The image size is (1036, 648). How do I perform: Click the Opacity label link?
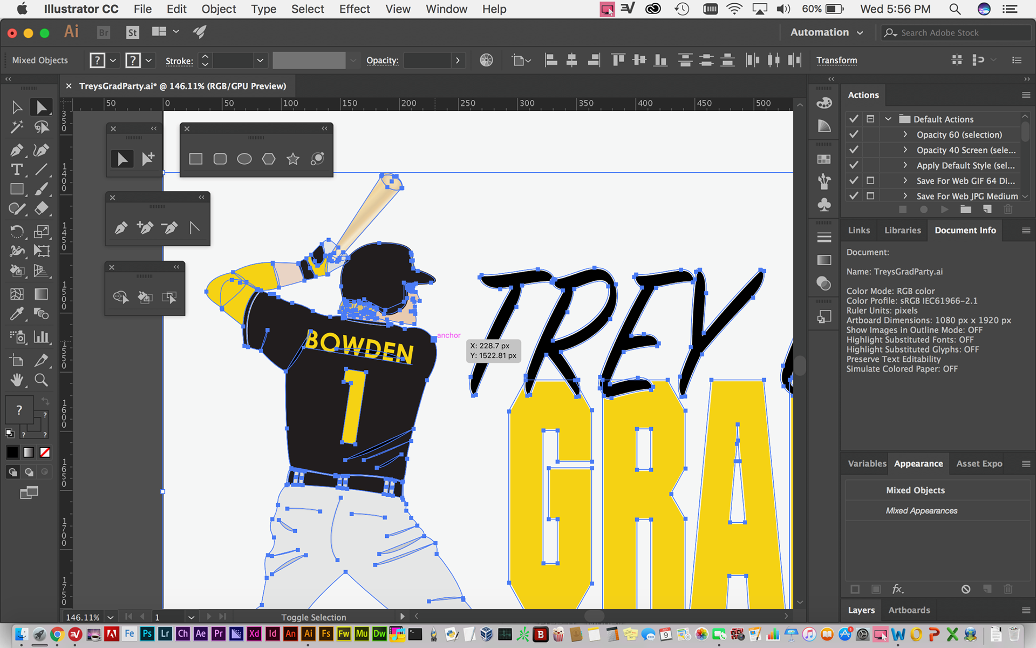click(x=382, y=60)
